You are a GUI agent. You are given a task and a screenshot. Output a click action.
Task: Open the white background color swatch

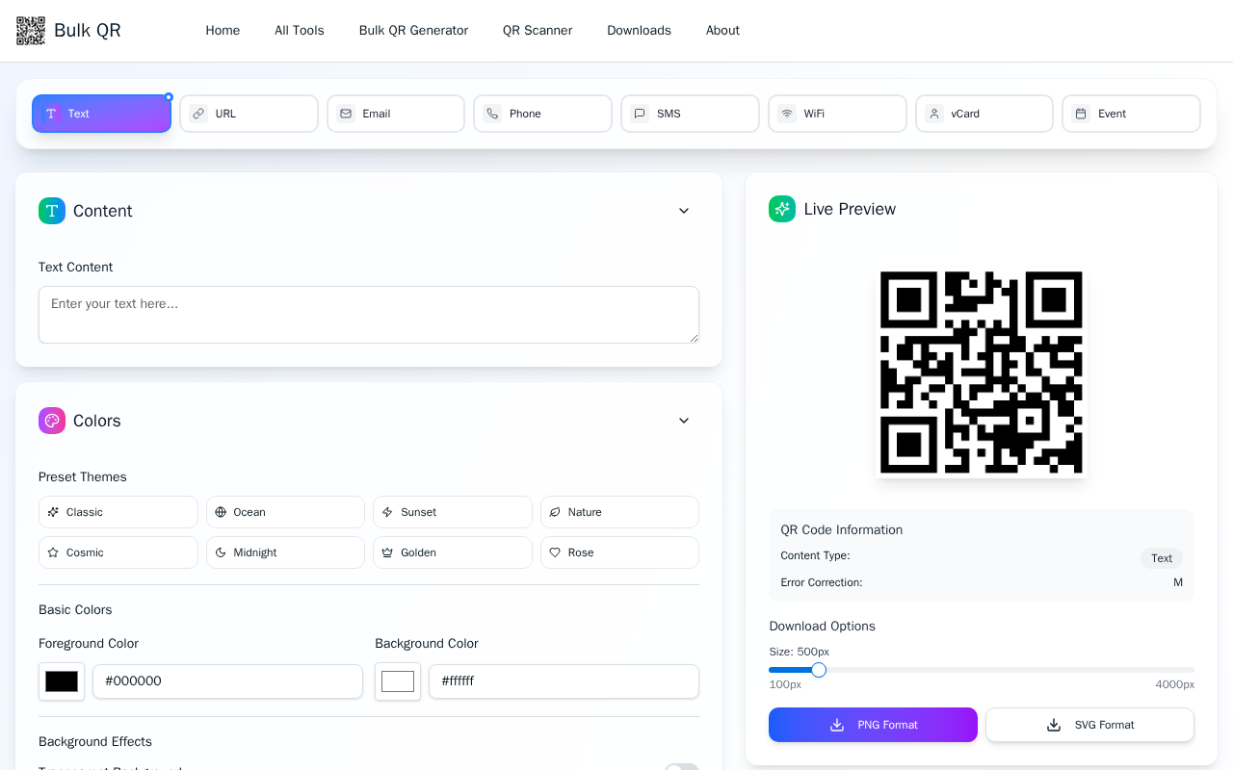[x=398, y=681]
